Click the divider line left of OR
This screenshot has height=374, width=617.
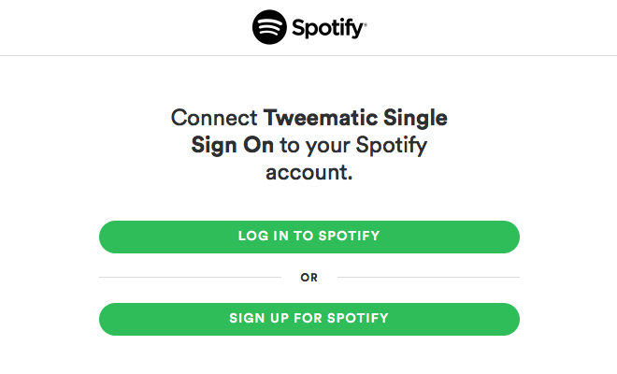click(190, 277)
